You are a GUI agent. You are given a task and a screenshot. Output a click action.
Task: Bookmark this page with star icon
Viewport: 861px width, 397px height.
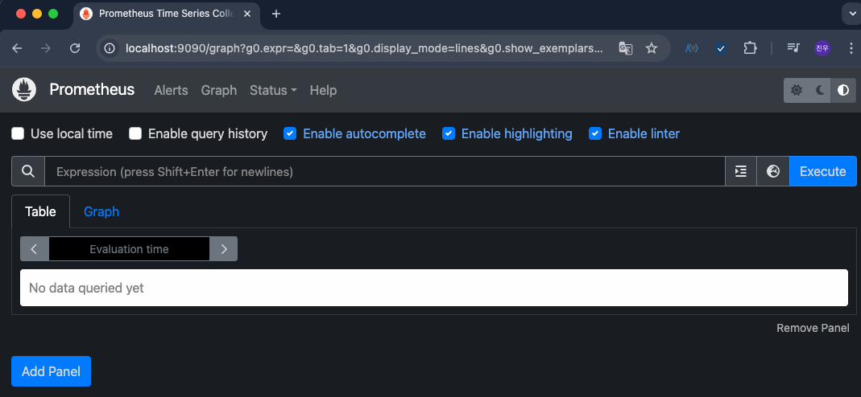click(x=652, y=48)
